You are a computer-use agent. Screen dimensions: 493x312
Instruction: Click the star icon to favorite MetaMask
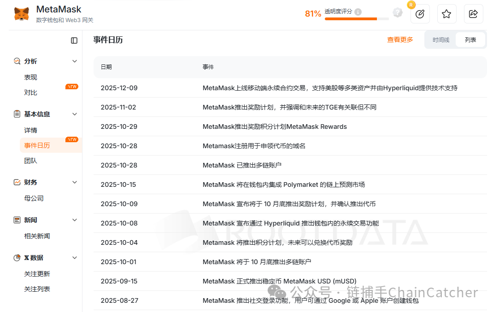point(446,13)
